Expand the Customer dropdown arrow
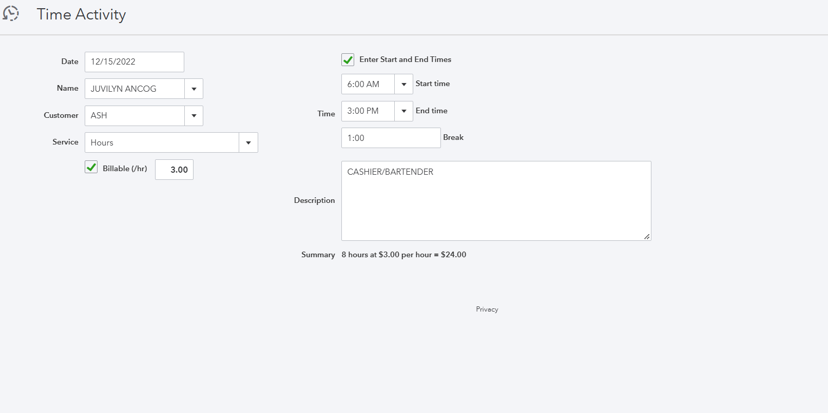This screenshot has height=413, width=828. click(194, 116)
